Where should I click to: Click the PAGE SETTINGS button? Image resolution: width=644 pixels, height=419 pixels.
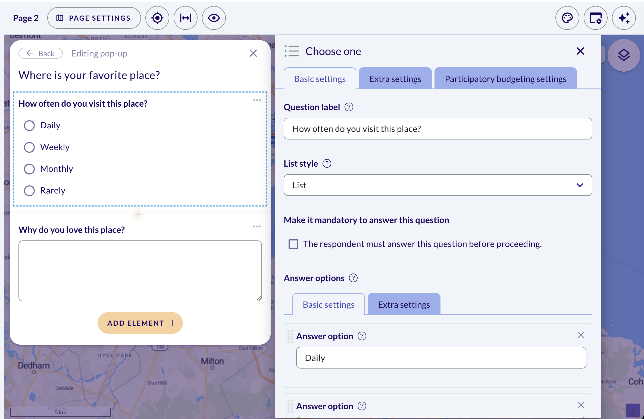(x=94, y=18)
